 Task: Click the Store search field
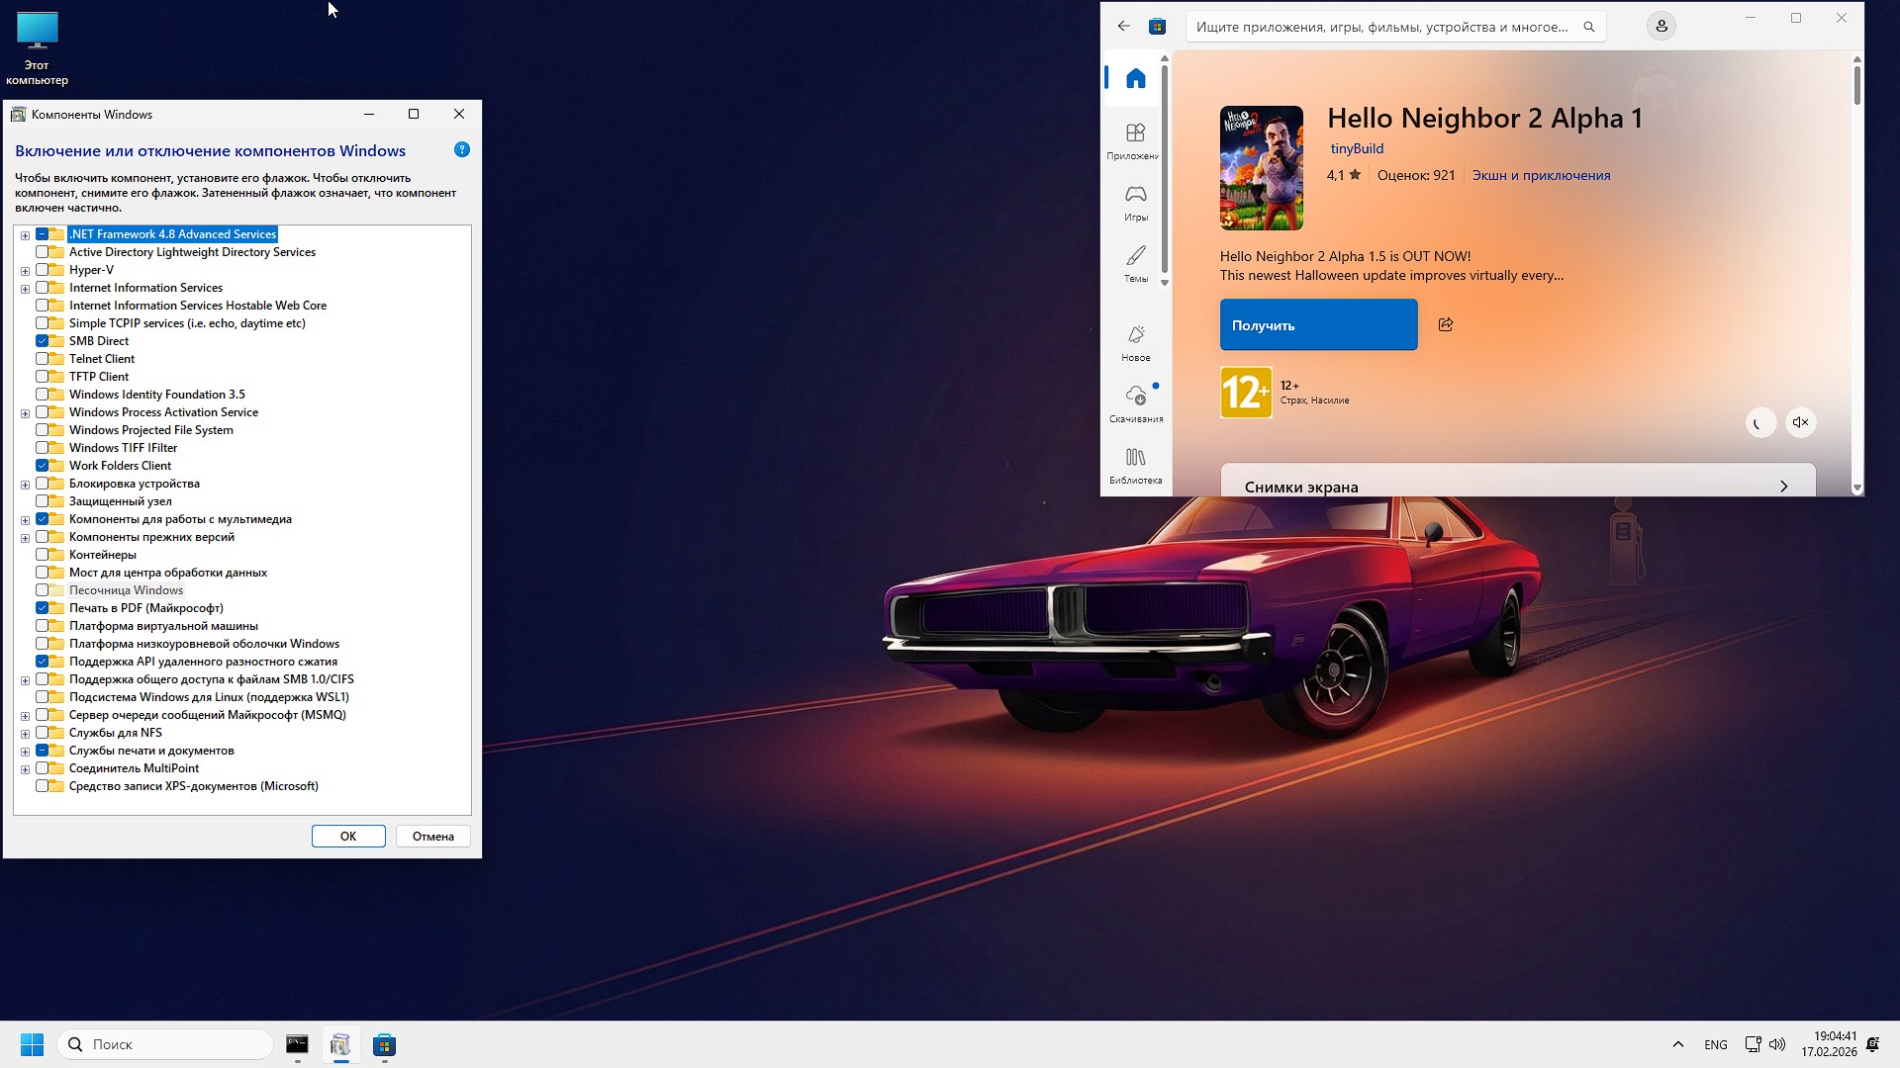coord(1385,26)
